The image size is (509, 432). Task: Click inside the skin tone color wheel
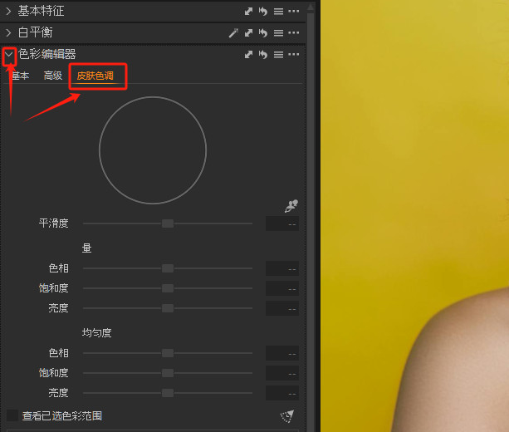[x=153, y=150]
